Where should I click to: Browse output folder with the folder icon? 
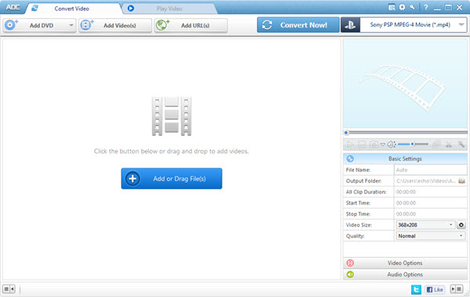click(461, 181)
